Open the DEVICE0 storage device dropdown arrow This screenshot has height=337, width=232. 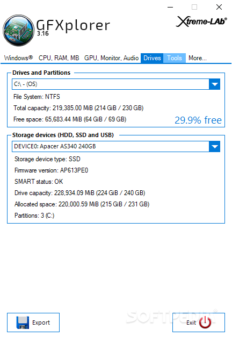coord(214,146)
